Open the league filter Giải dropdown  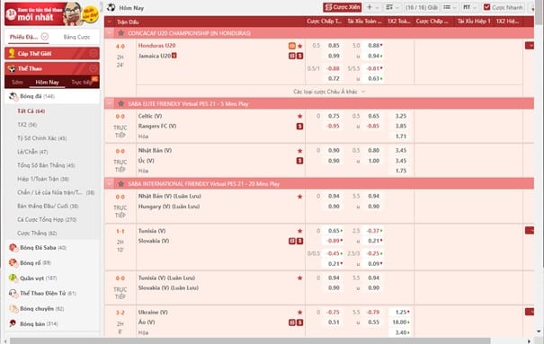pos(421,7)
